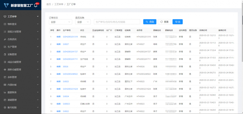Click dealer cell 屋顶之下
Image resolution: width=243 pixels, height=114 pixels.
(128, 81)
